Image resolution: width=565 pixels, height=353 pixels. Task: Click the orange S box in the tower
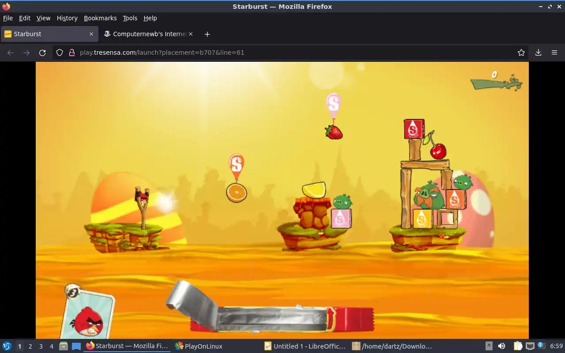click(456, 199)
